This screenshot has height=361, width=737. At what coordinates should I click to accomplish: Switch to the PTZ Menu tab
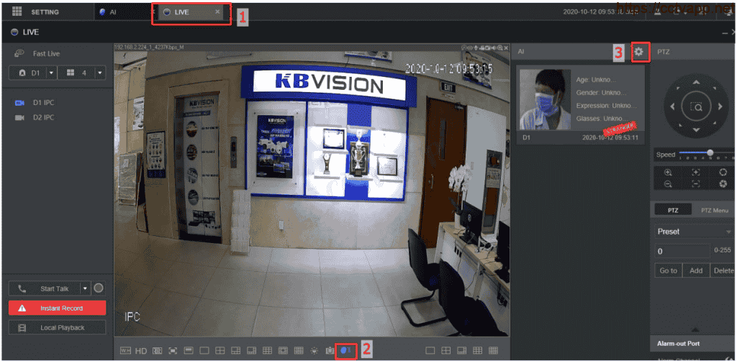click(714, 210)
